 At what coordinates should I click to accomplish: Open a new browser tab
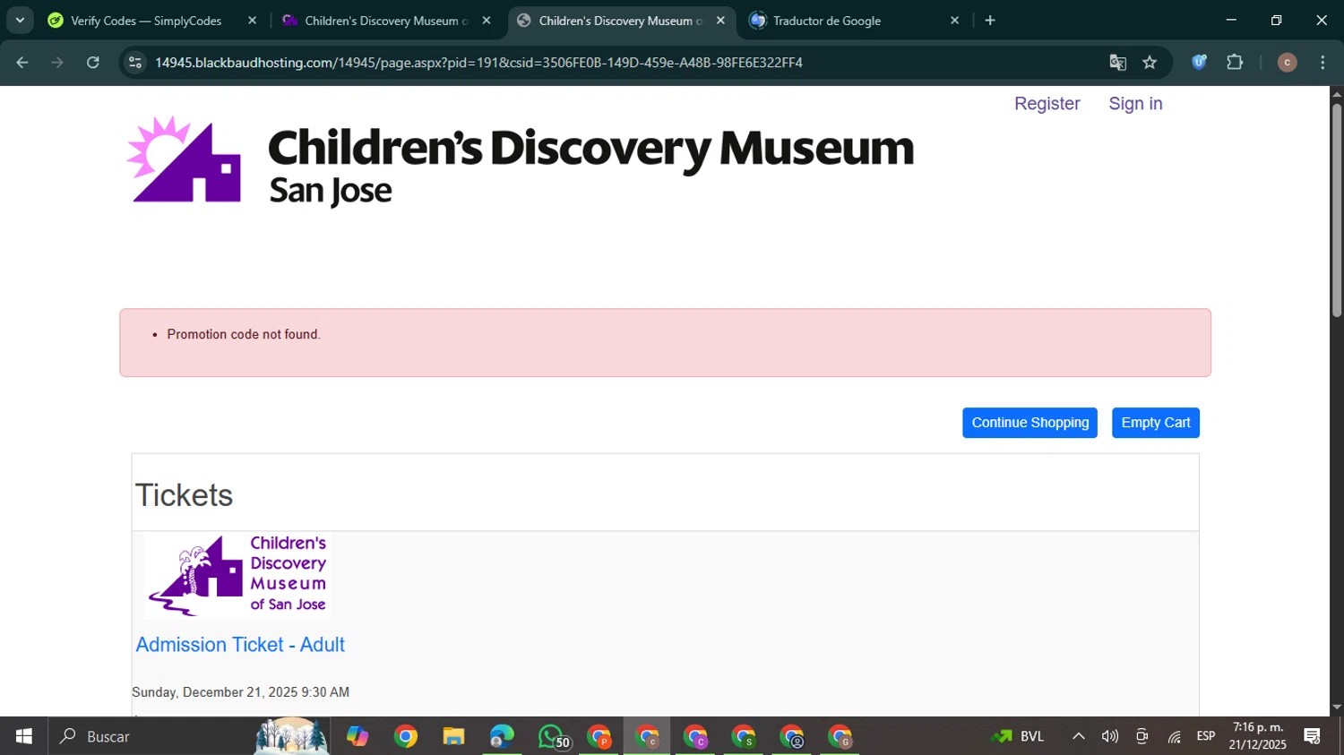click(990, 21)
